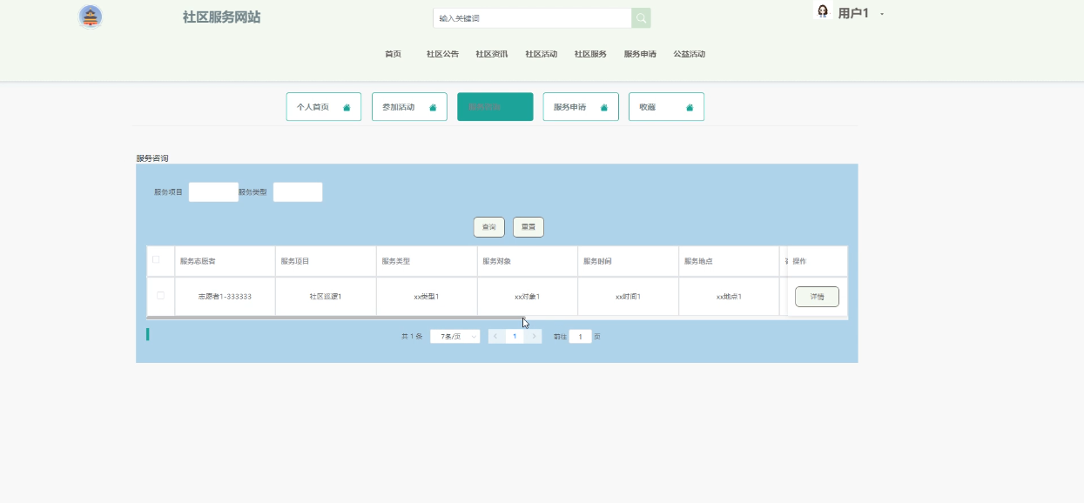The width and height of the screenshot is (1084, 503).
Task: Open 社区服务 in the top navigation
Action: 590,54
